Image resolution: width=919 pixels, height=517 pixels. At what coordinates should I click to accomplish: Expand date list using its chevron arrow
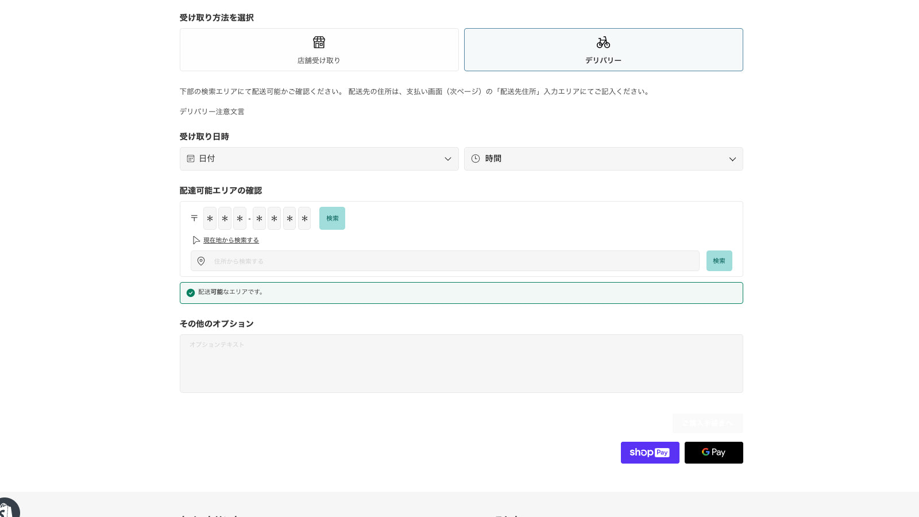[448, 159]
